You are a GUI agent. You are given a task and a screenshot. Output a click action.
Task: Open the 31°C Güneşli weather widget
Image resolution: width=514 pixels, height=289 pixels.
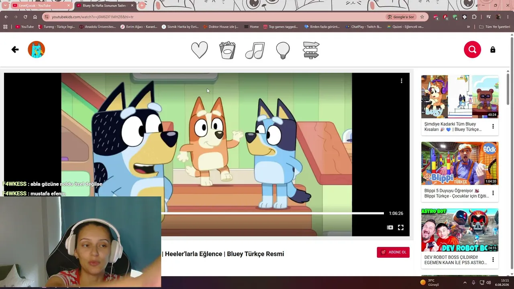tap(430, 282)
